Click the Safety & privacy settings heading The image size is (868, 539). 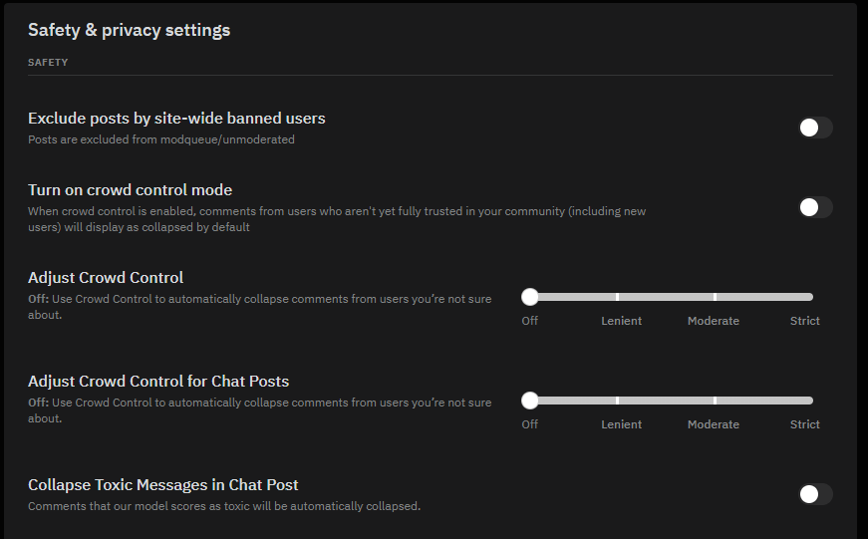click(x=129, y=30)
